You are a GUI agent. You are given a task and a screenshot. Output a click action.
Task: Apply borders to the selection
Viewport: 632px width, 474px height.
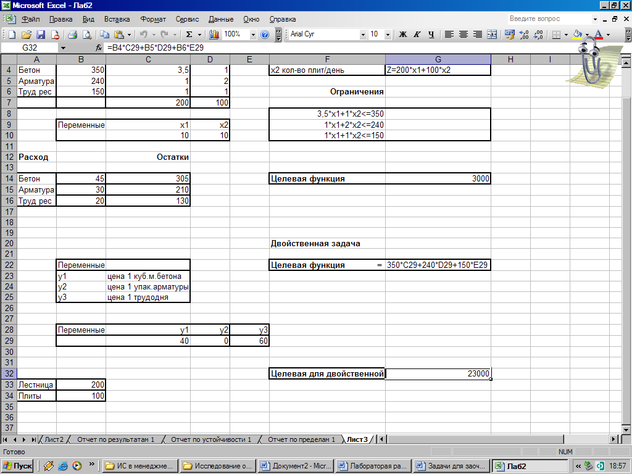(x=556, y=35)
